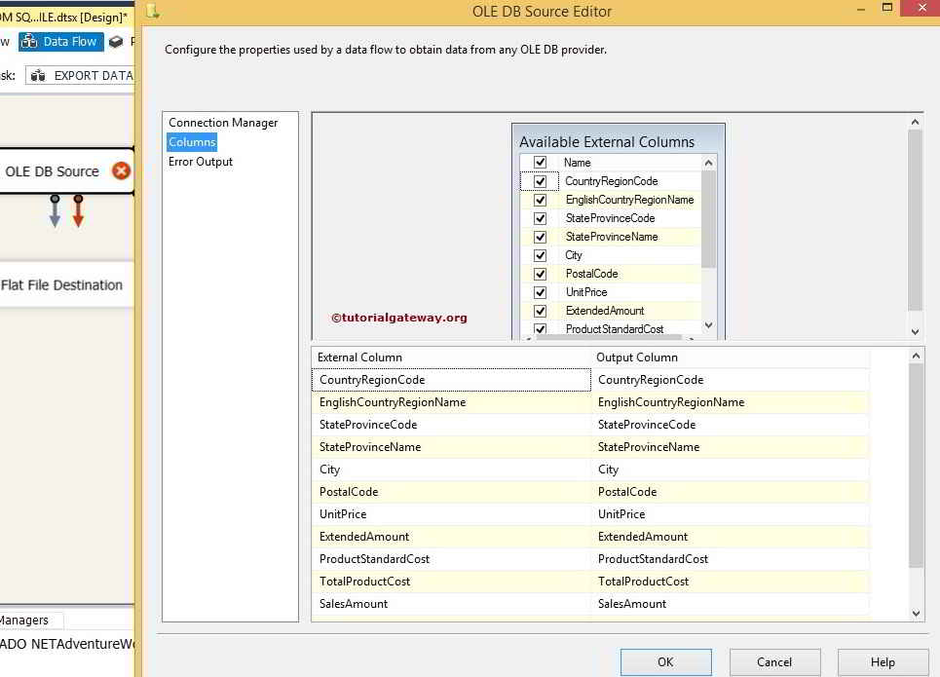Click the Name column header in available columns
940x677 pixels.
629,163
